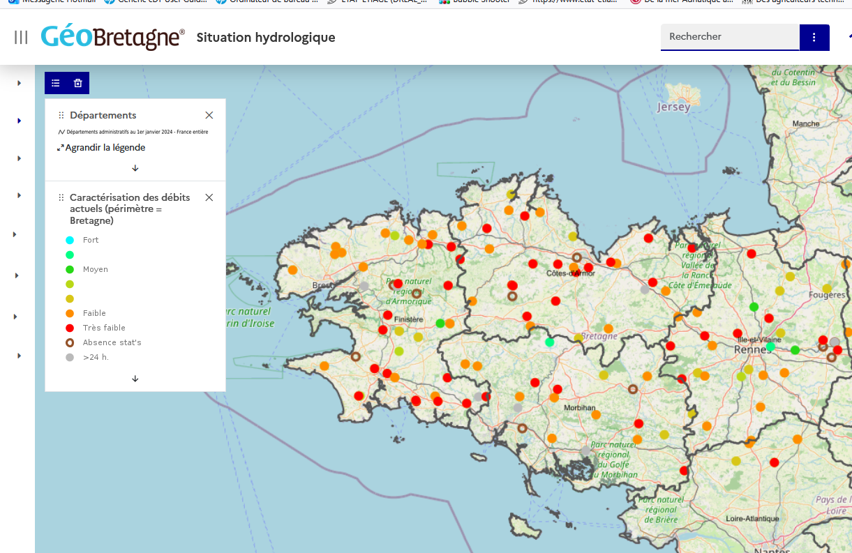Viewport: 852px width, 553px height.
Task: Click the brown ring marker below Côtes-d'Armor's red dot
Action: (x=512, y=296)
